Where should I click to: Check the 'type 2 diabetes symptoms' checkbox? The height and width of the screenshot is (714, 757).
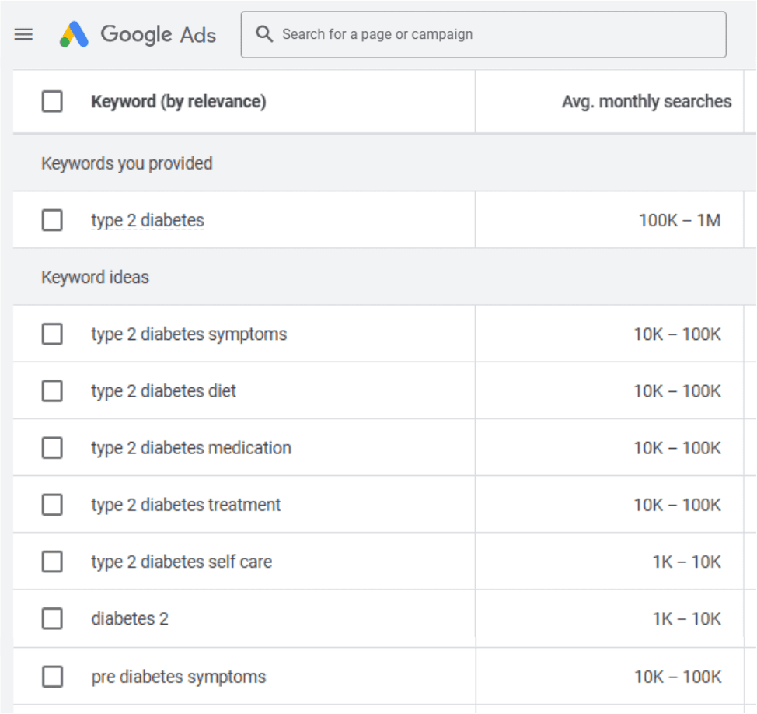(x=52, y=334)
